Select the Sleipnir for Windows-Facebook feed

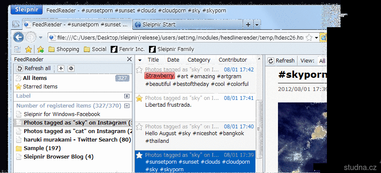(x=73, y=114)
